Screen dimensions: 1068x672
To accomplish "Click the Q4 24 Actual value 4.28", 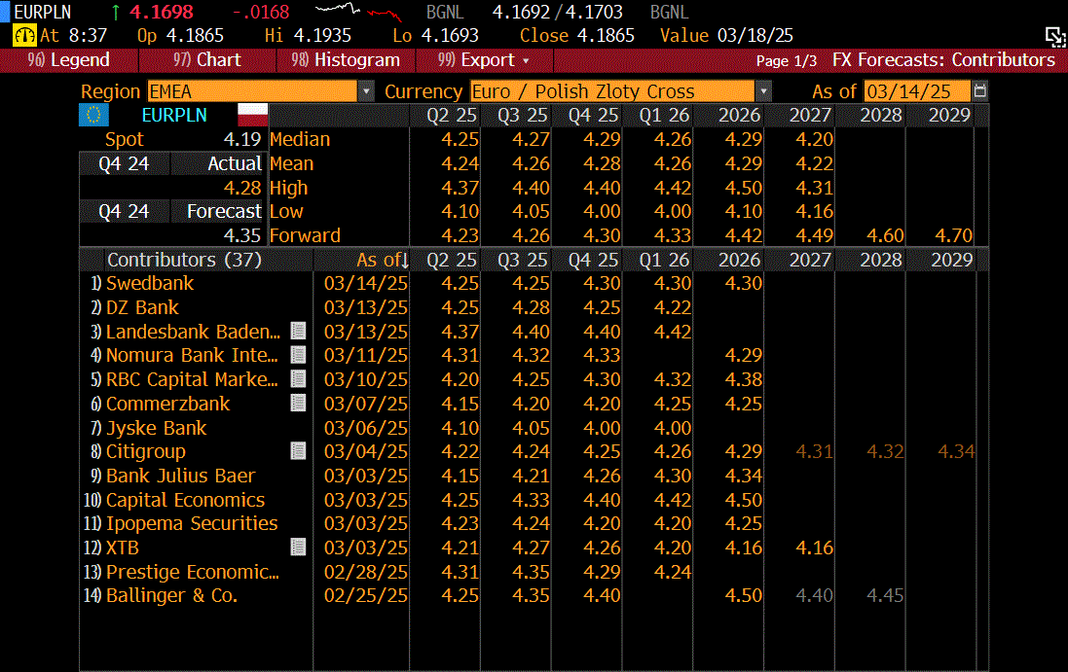I will coord(242,188).
